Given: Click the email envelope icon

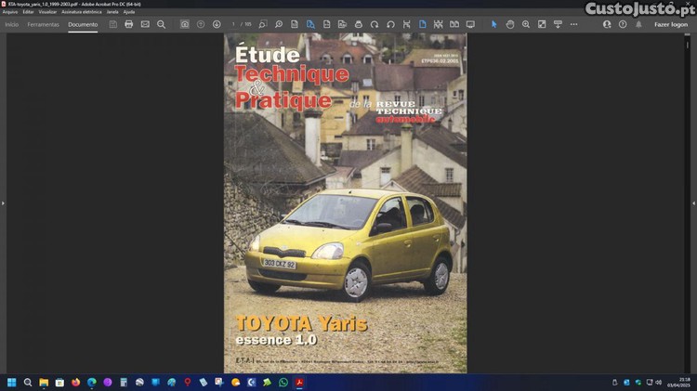Looking at the screenshot, I should pyautogui.click(x=145, y=24).
